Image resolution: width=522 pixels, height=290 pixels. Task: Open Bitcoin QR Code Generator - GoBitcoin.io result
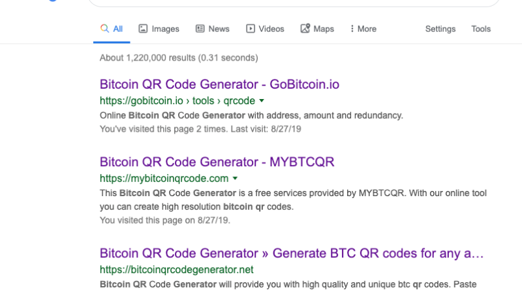[219, 85]
